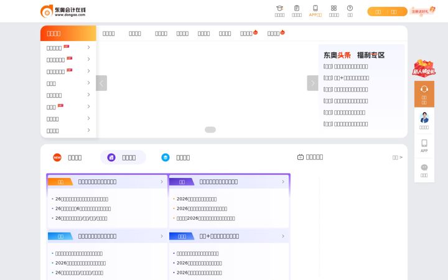Expand chevron on the dark-blue-tag card header
Image resolution: width=448 pixels, height=280 pixels.
(x=283, y=236)
